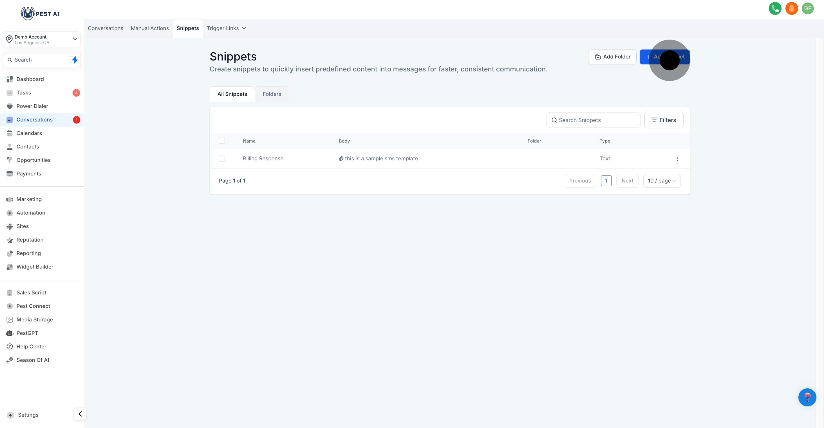The height and width of the screenshot is (428, 824).
Task: Expand the Trigger Links dropdown
Action: point(227,28)
